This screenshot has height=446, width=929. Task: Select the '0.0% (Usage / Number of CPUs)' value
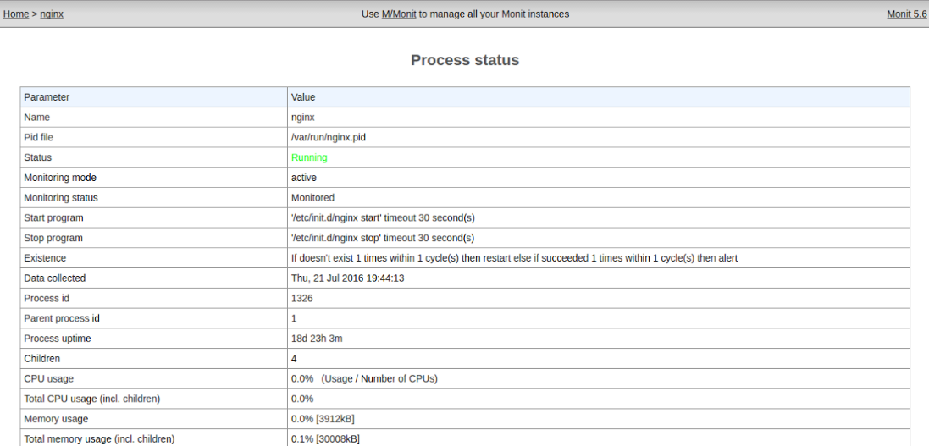(x=364, y=379)
